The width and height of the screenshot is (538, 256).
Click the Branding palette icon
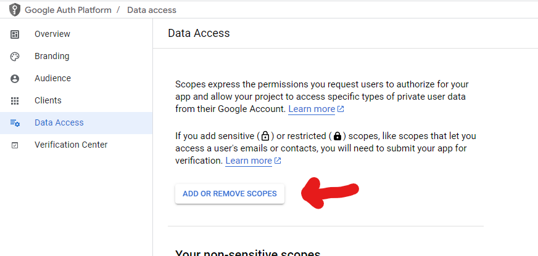15,57
